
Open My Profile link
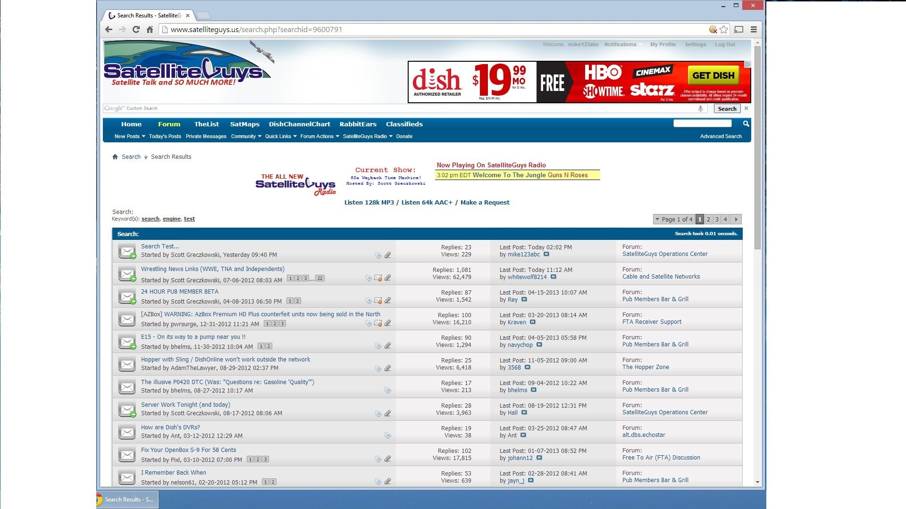point(663,44)
